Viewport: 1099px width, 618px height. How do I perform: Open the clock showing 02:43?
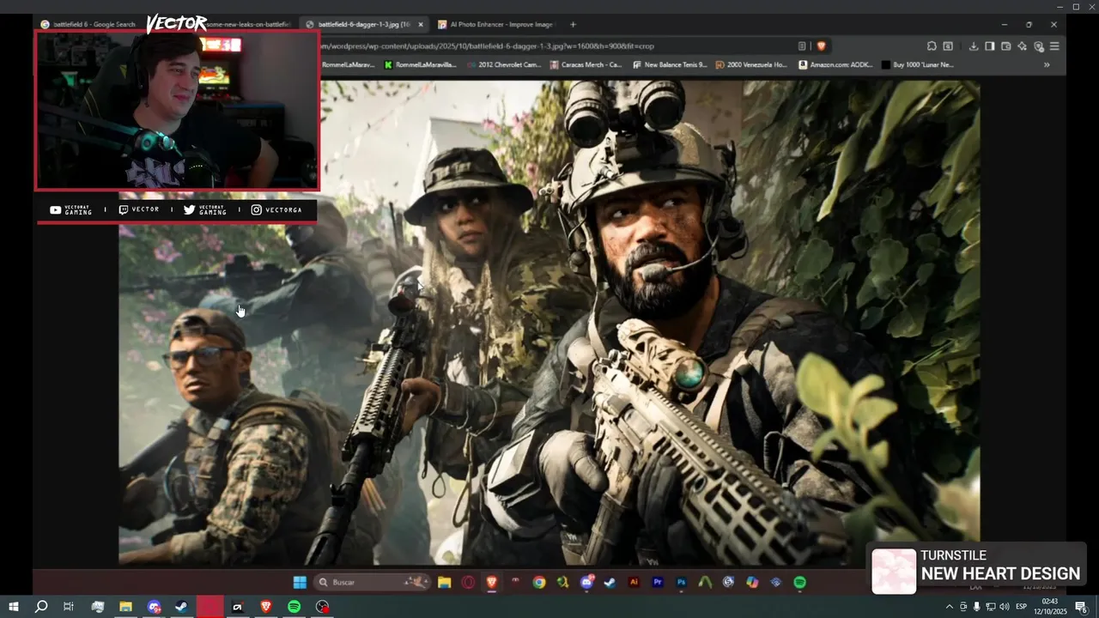tap(1049, 606)
